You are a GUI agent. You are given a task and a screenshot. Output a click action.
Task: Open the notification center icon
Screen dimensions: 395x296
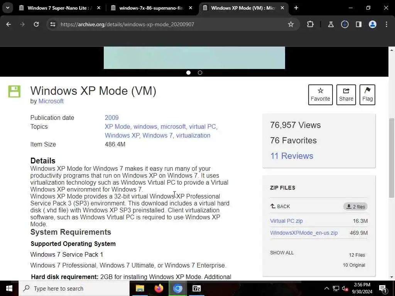(x=383, y=288)
